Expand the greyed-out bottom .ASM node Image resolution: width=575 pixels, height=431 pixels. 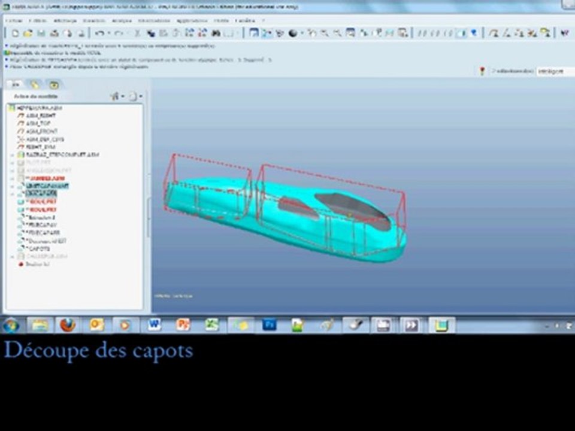tap(13, 257)
